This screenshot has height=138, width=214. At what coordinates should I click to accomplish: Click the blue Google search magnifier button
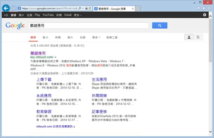(160, 26)
